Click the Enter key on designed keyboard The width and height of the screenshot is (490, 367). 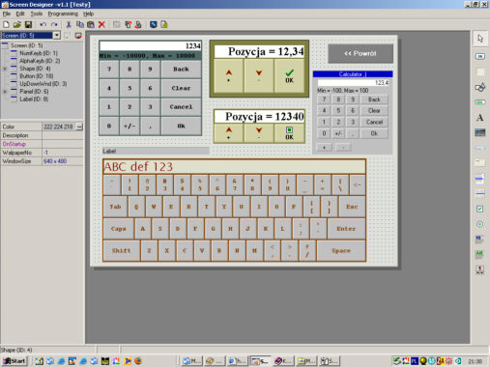click(x=346, y=229)
